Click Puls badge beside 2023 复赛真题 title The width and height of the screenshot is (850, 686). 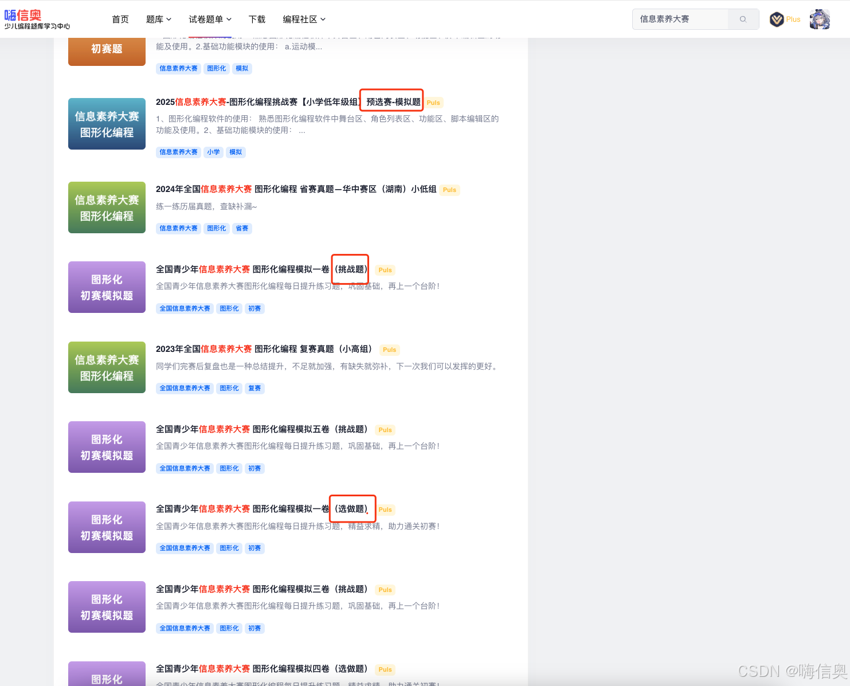tap(390, 350)
